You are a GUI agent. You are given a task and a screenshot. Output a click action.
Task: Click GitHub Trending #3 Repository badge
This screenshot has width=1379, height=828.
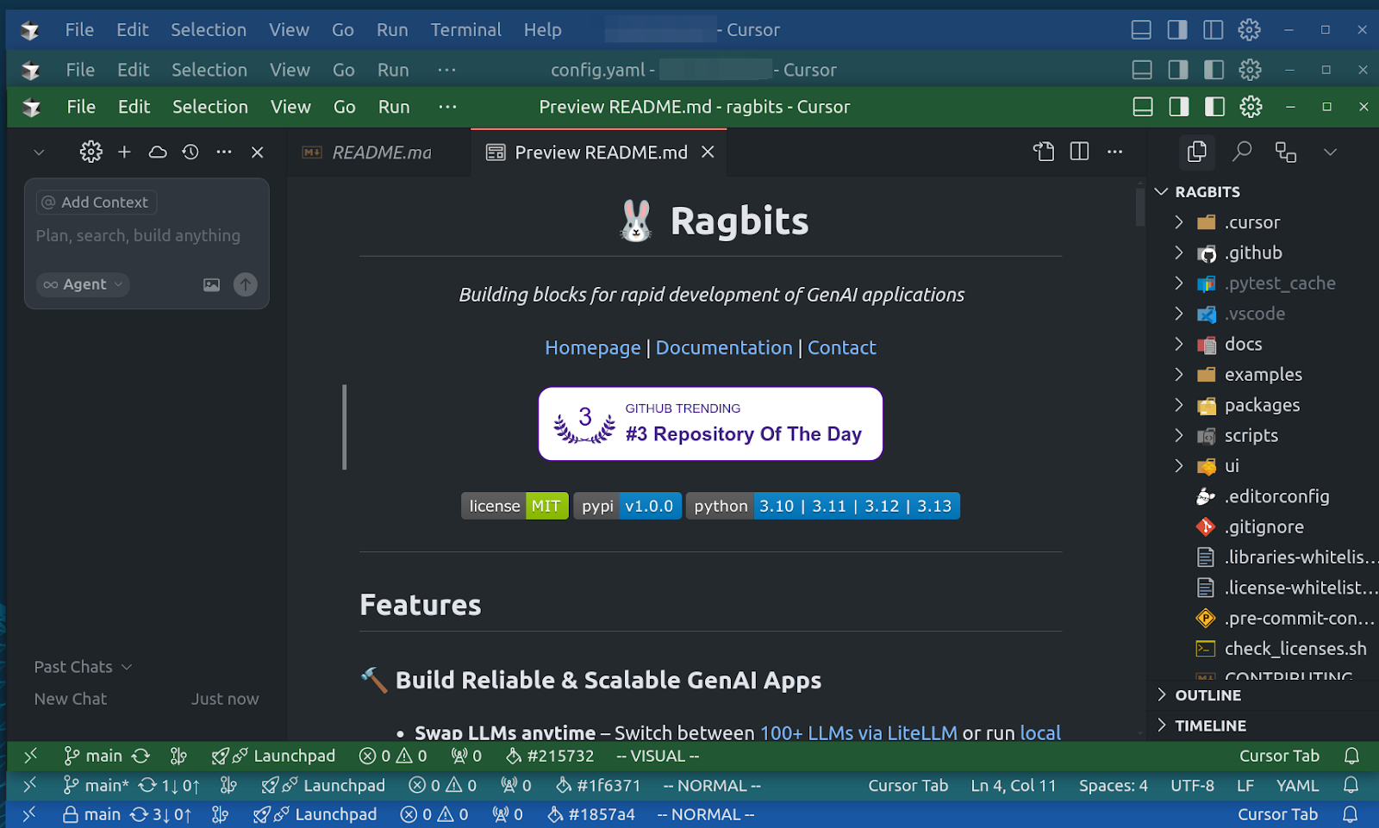coord(711,424)
